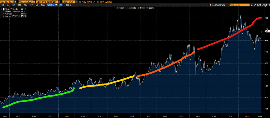The image size is (270, 118).
Task: Select the 1M range tab
Action: (x=13, y=5)
